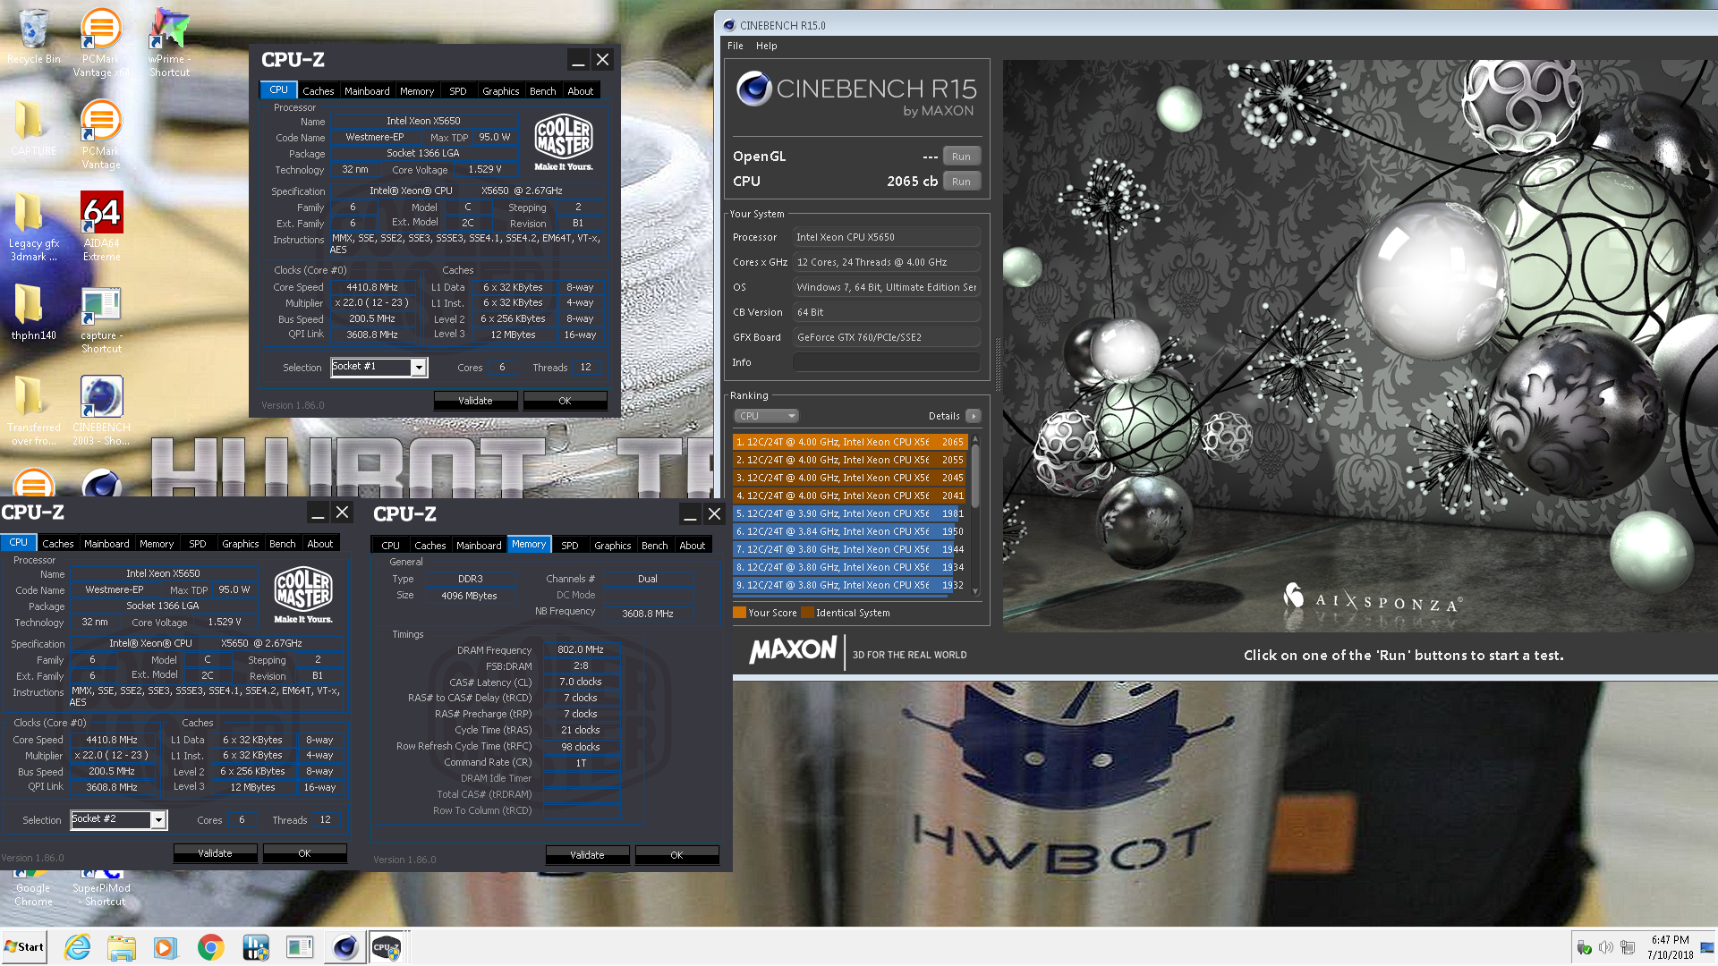This screenshot has height=966, width=1718.
Task: Open SuperPiMod shortcut on desktop
Action: [x=101, y=887]
